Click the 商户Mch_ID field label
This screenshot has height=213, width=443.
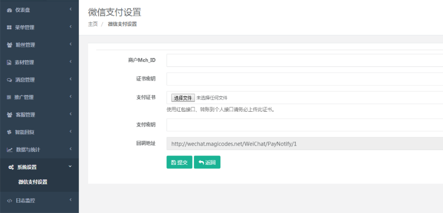coord(142,60)
